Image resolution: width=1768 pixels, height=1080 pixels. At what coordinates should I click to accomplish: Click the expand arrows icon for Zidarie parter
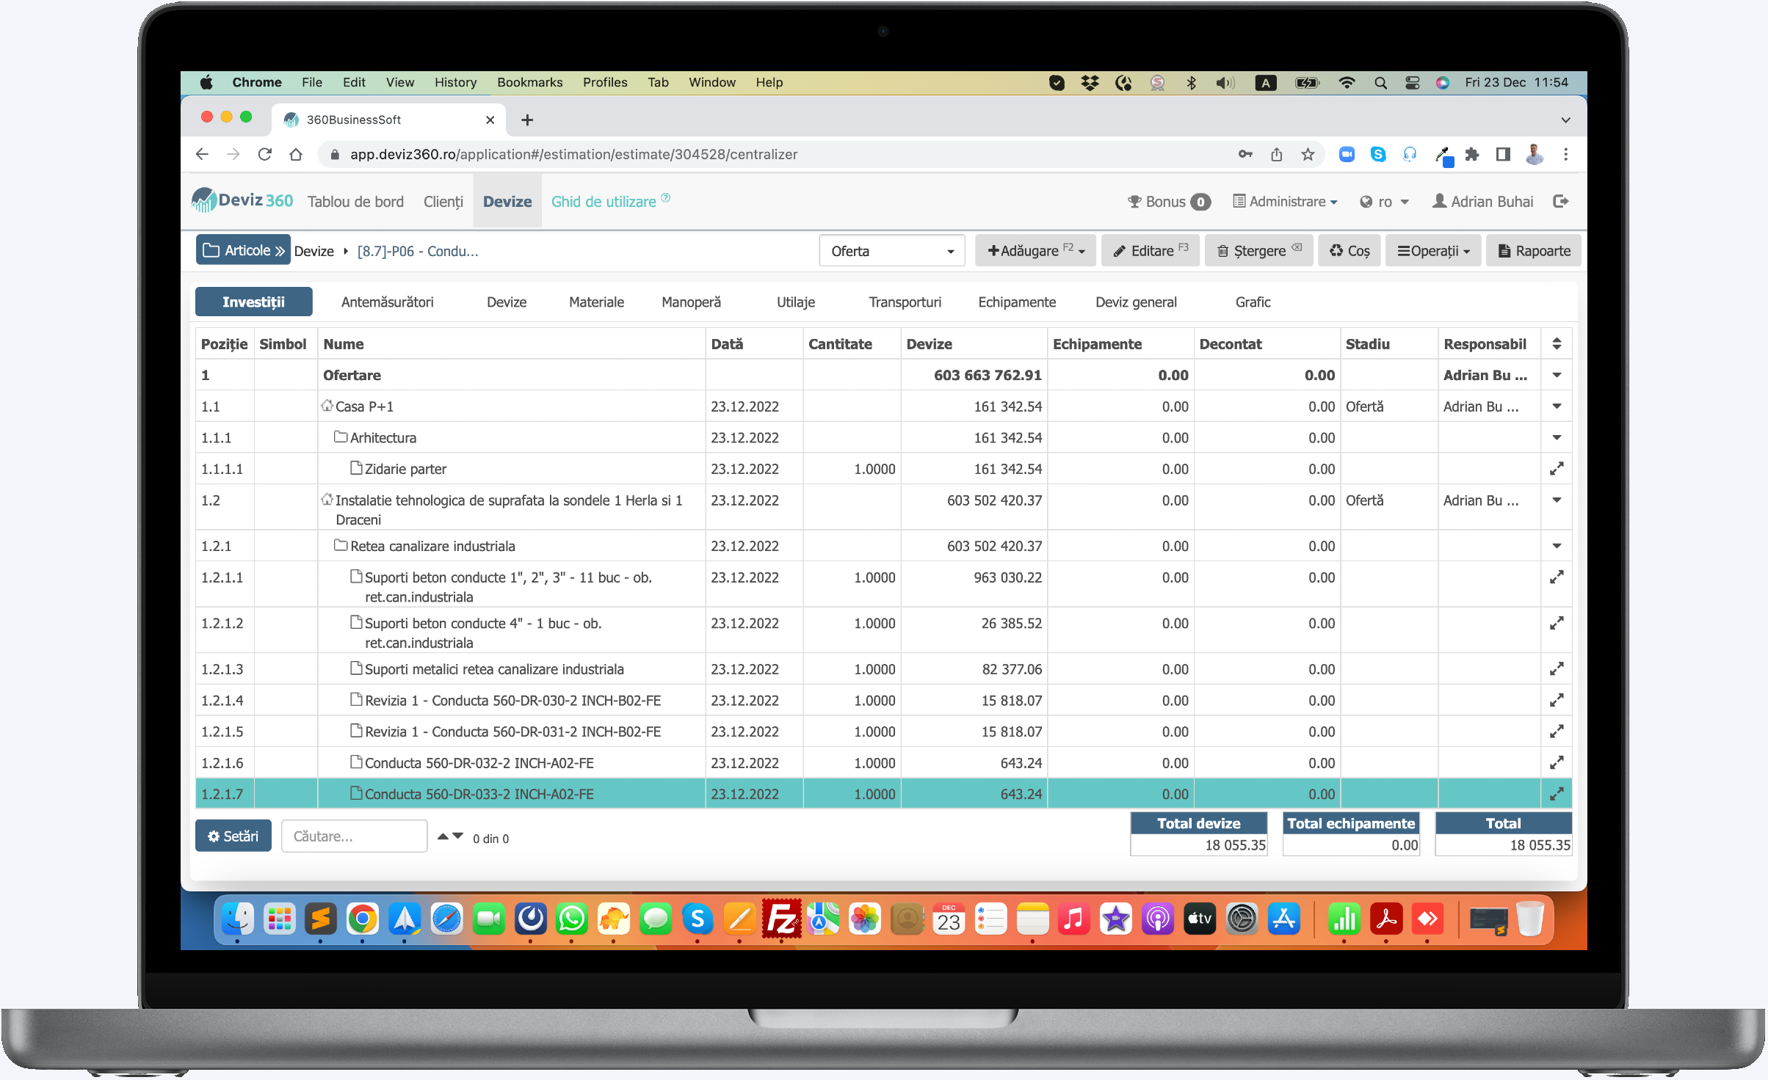coord(1556,468)
